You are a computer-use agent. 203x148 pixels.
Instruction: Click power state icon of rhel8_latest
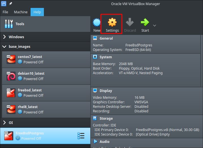(x=20, y=112)
